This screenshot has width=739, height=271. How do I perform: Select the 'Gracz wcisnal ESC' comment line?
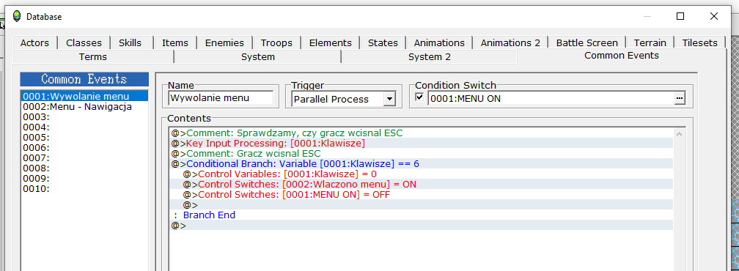(x=422, y=153)
